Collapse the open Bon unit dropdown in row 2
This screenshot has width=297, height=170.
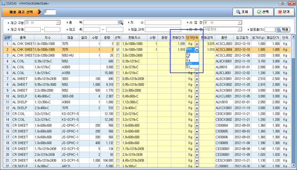(197, 50)
